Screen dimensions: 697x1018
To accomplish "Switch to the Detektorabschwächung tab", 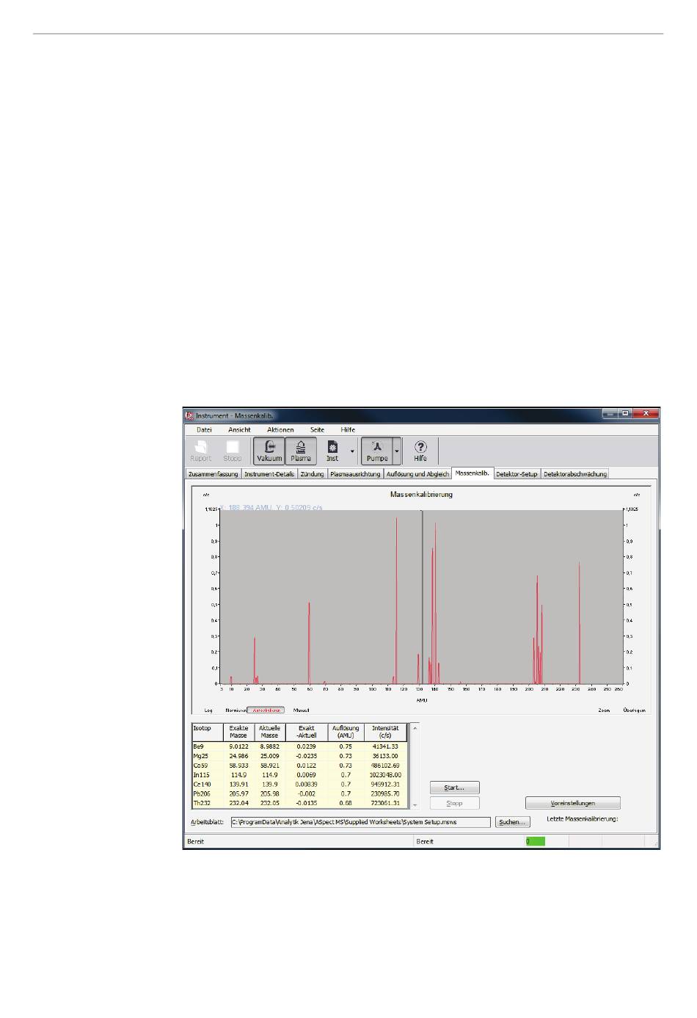I will tap(575, 474).
